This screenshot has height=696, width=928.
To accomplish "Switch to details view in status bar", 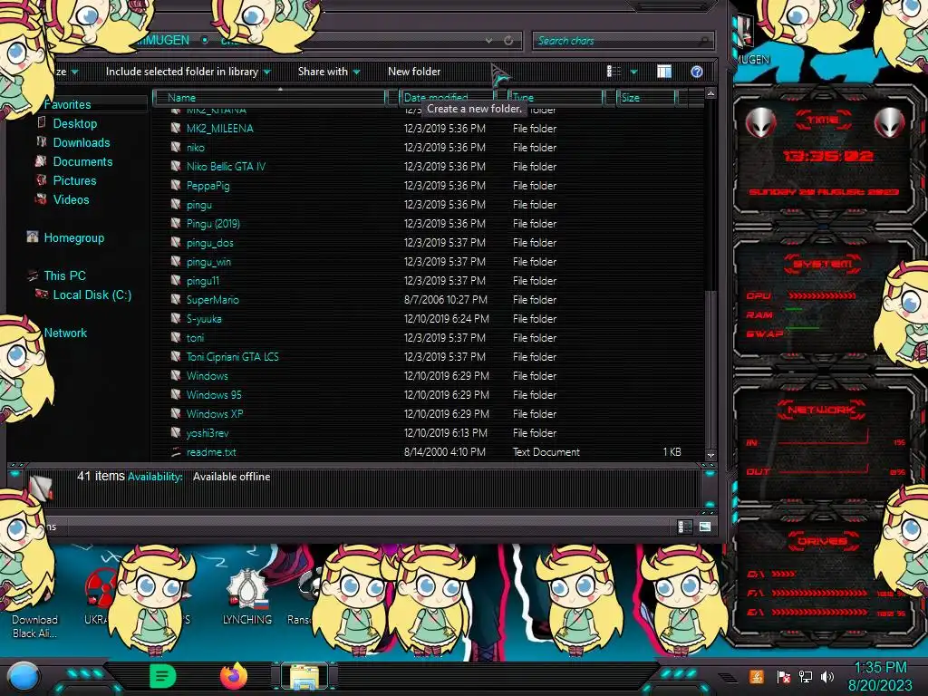I will click(x=684, y=527).
